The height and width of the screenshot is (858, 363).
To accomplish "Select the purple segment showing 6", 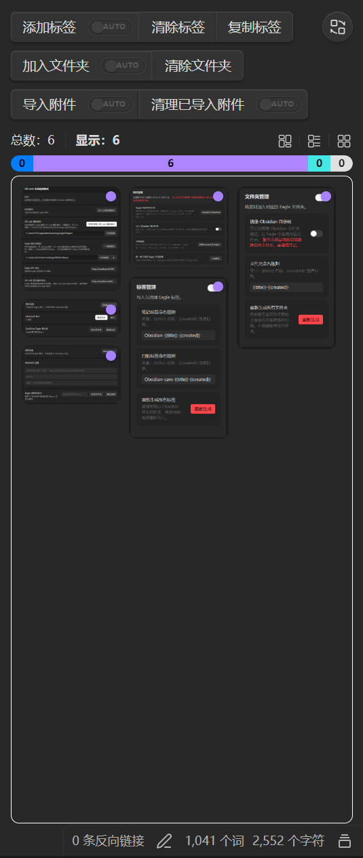I will coord(170,163).
